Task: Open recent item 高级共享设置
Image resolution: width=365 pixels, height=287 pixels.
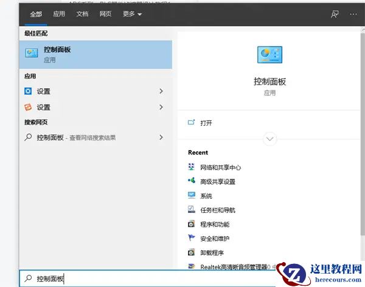Action: click(218, 182)
